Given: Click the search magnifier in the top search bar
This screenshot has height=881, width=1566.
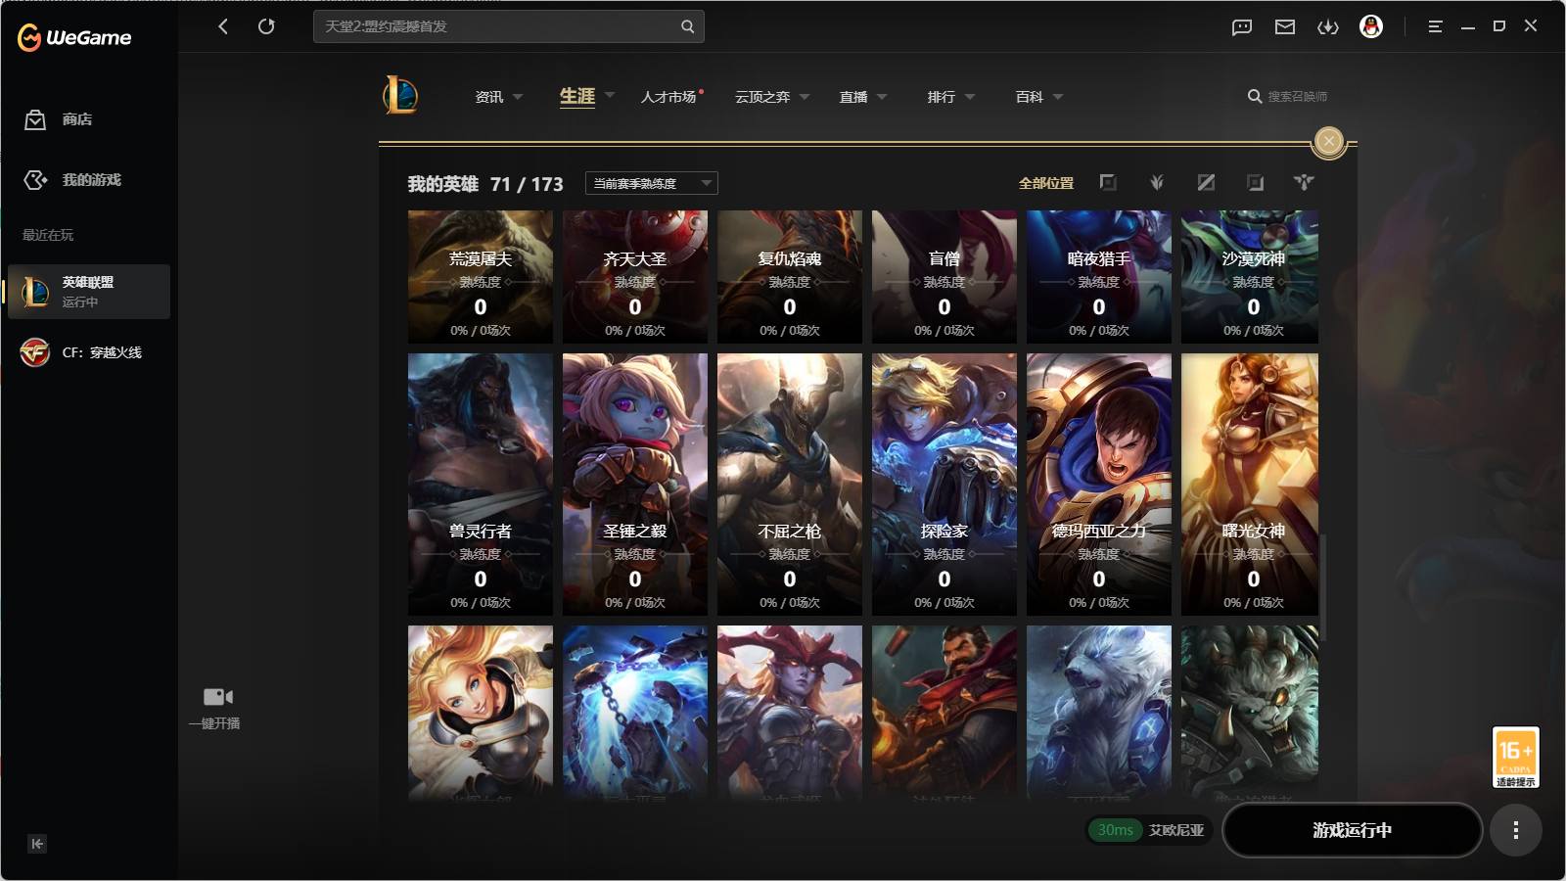Looking at the screenshot, I should 687,26.
